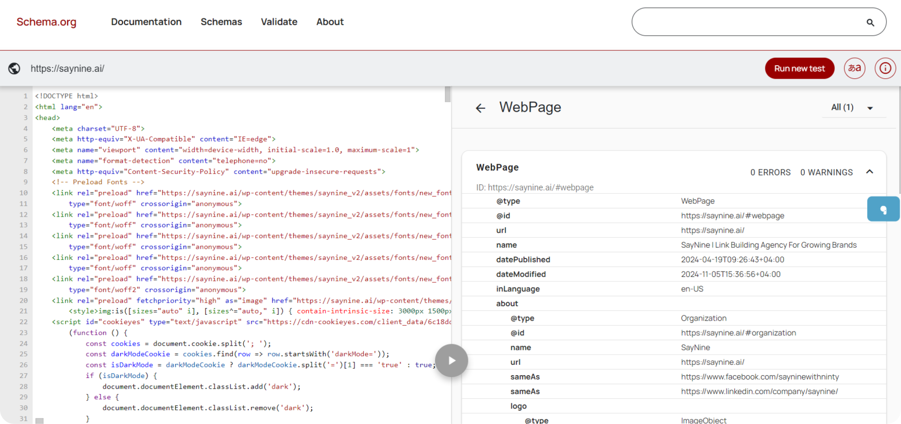
Task: Click the inLanguage property label
Action: click(518, 289)
